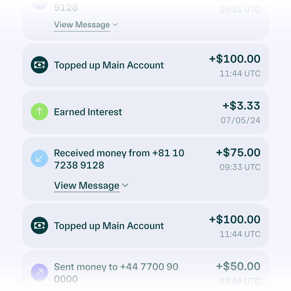This screenshot has width=291, height=291.
Task: Select Topped up Main Account label above Earned Interest
Action: 109,65
